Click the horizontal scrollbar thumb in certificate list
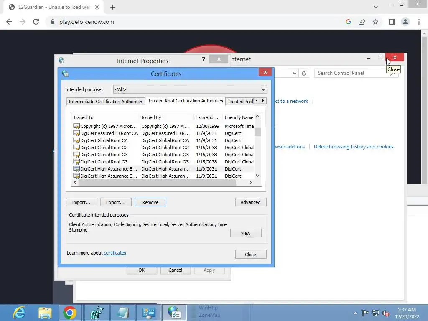This screenshot has height=321, width=428. pyautogui.click(x=157, y=182)
